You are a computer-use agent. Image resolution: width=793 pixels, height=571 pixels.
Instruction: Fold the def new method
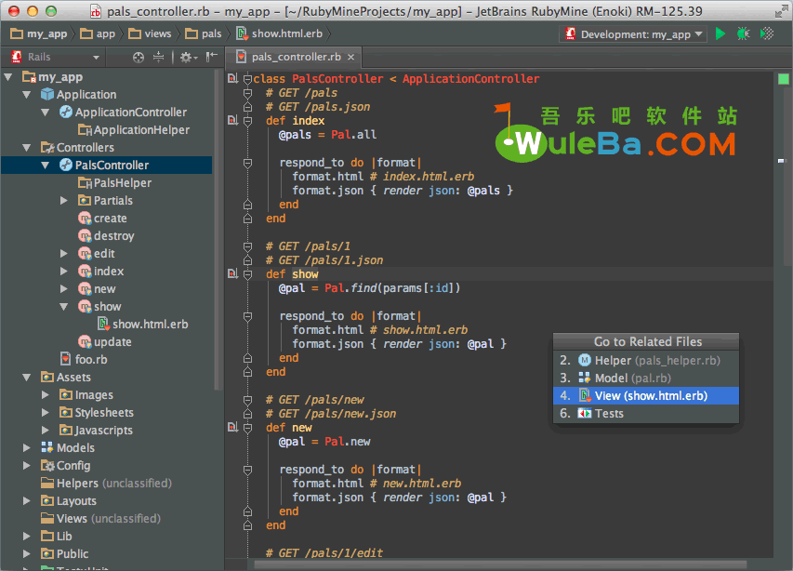pos(248,428)
